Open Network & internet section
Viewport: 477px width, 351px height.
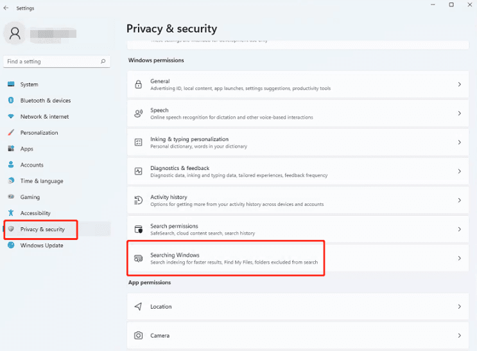(57, 117)
